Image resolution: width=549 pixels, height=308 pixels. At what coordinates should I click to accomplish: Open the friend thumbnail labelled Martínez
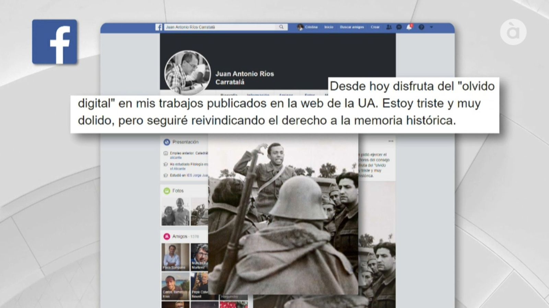click(x=199, y=257)
